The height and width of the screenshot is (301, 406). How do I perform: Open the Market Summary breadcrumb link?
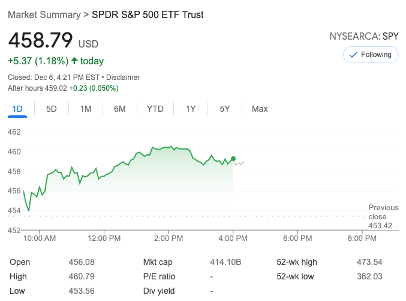tap(44, 14)
